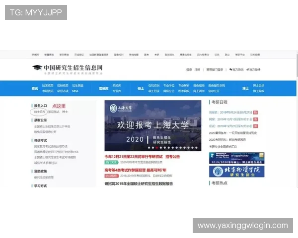This screenshot has height=238, width=298.
Task: Click University of Nottingham ad banner
Action: pos(236,158)
